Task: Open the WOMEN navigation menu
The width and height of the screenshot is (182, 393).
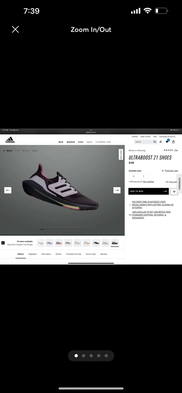Action: pos(71,142)
